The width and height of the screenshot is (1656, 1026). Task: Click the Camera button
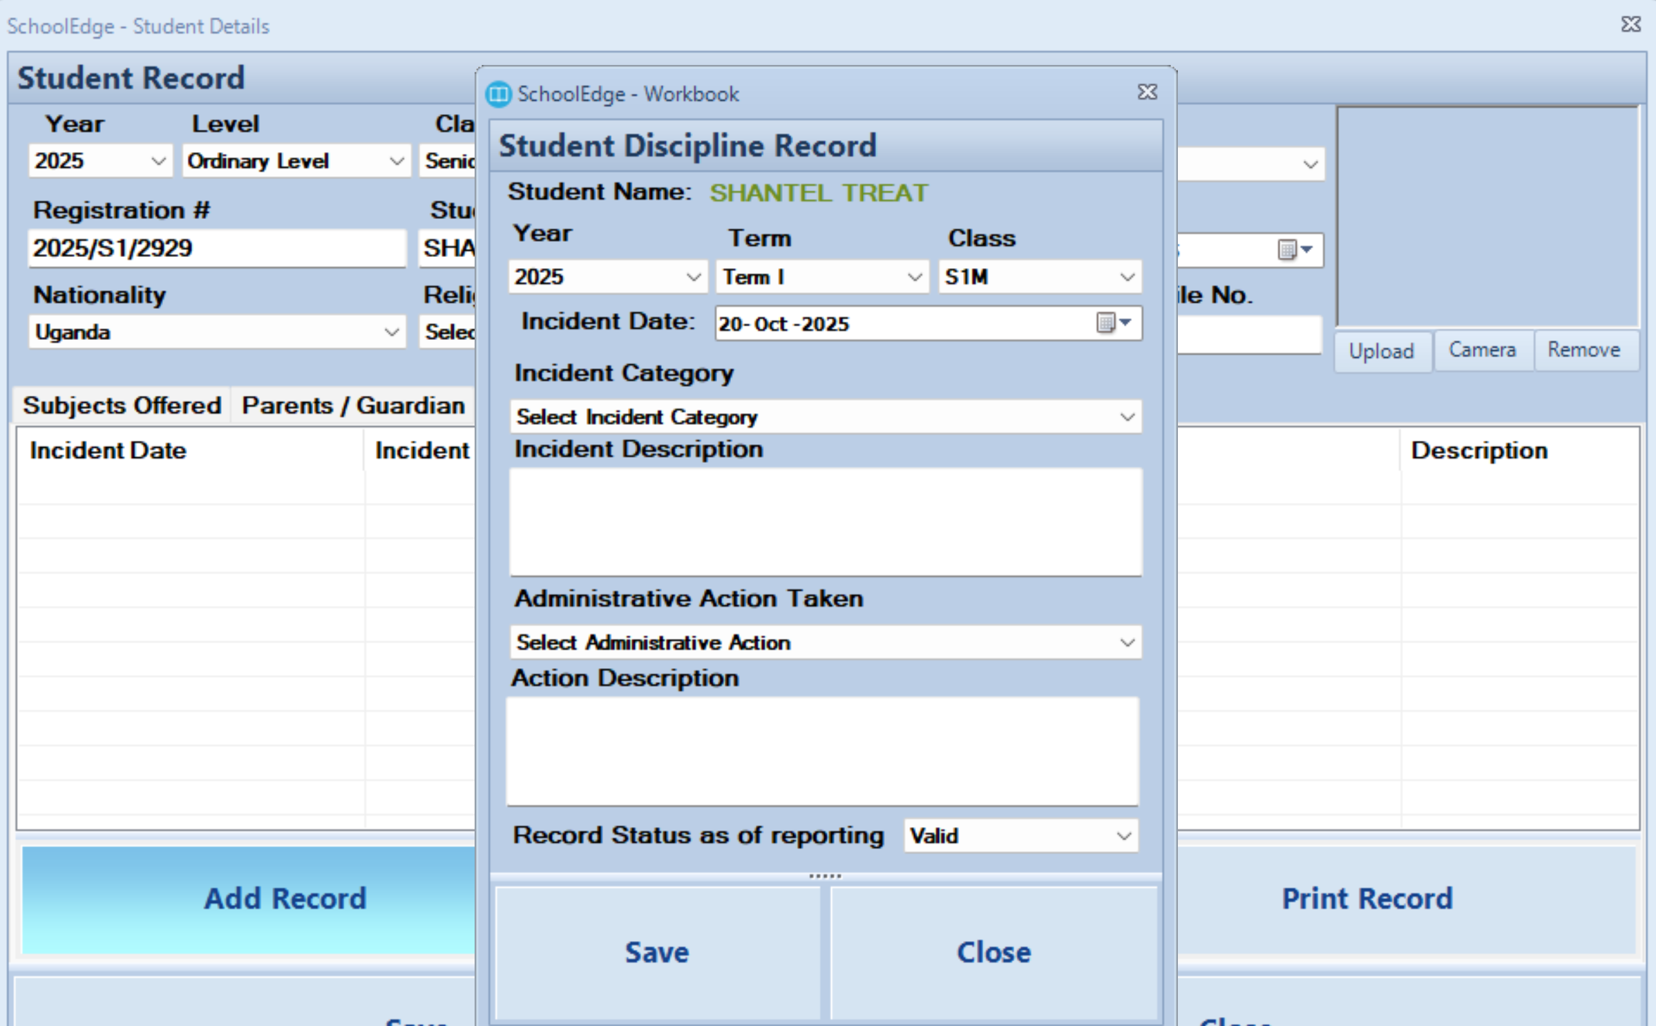click(x=1482, y=350)
